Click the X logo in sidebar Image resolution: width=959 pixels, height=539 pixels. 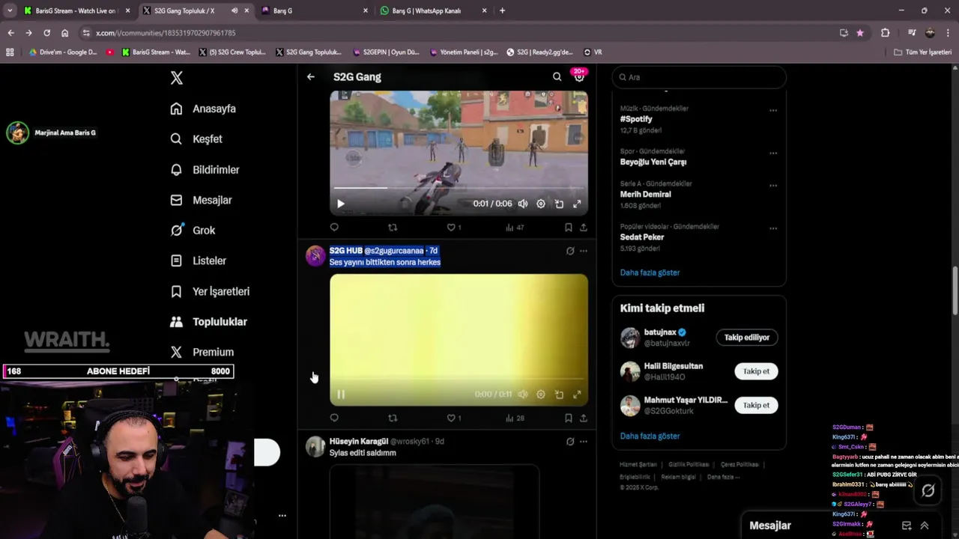point(176,78)
